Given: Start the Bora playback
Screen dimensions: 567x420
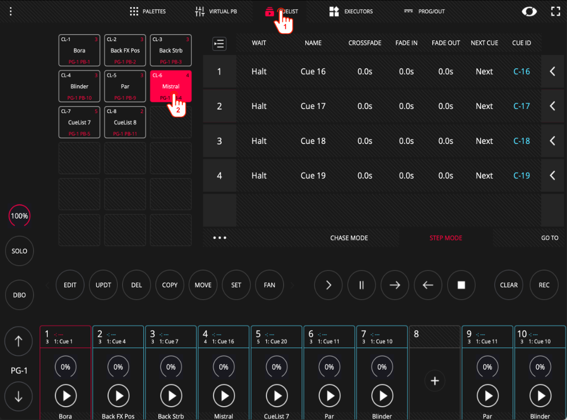Looking at the screenshot, I should [x=66, y=396].
